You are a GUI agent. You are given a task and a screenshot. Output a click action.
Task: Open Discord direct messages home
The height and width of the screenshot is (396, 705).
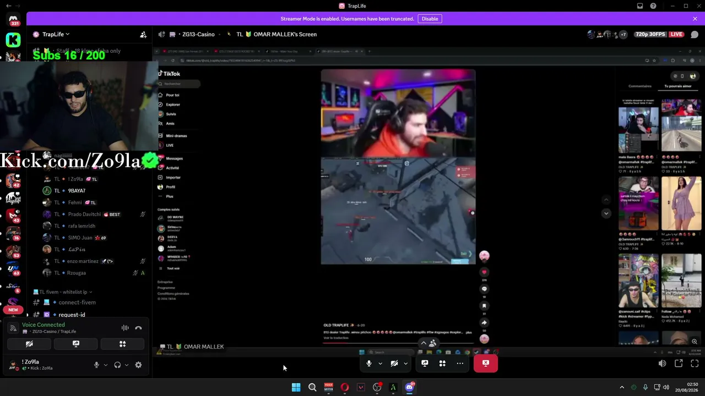(13, 20)
